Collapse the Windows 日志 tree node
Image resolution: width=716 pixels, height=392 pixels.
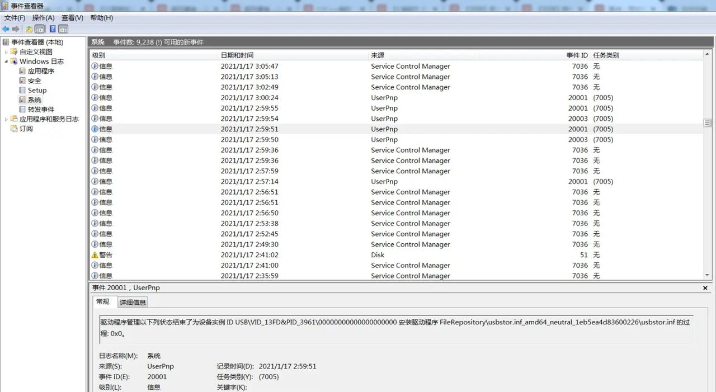pyautogui.click(x=7, y=62)
